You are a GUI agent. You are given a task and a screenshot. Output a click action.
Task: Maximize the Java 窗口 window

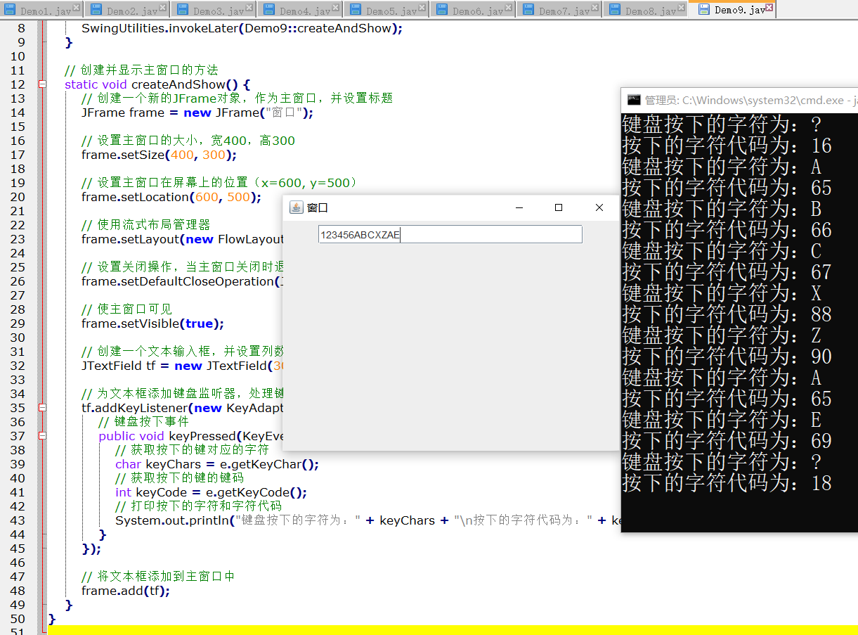pyautogui.click(x=559, y=207)
